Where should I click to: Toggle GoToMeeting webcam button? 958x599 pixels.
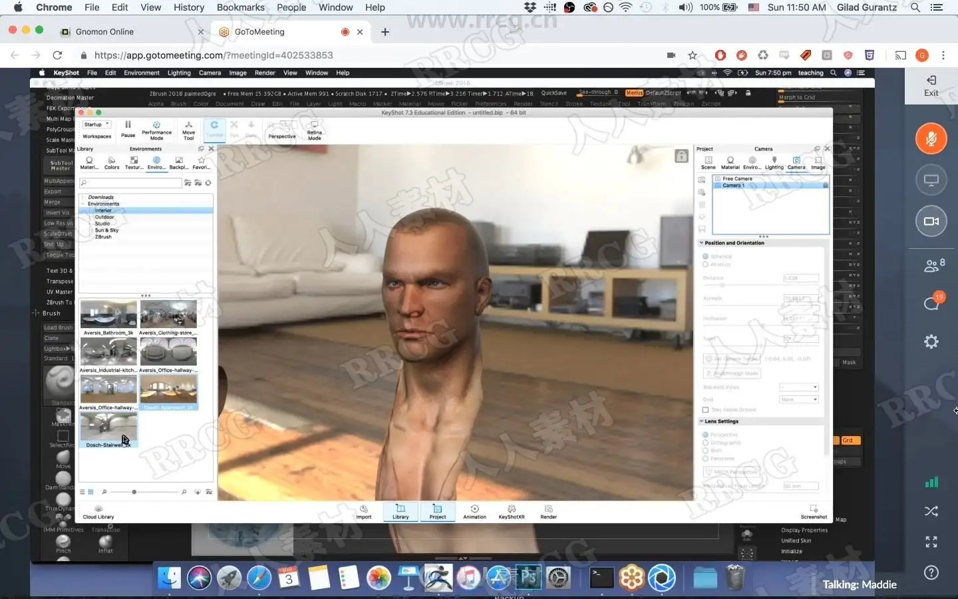tap(931, 221)
